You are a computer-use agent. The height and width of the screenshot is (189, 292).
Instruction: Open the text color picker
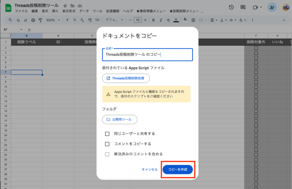tap(176, 20)
